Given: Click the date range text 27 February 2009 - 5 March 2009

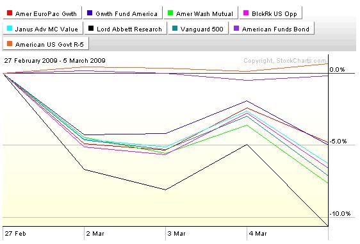Looking at the screenshot, I should 55,61.
